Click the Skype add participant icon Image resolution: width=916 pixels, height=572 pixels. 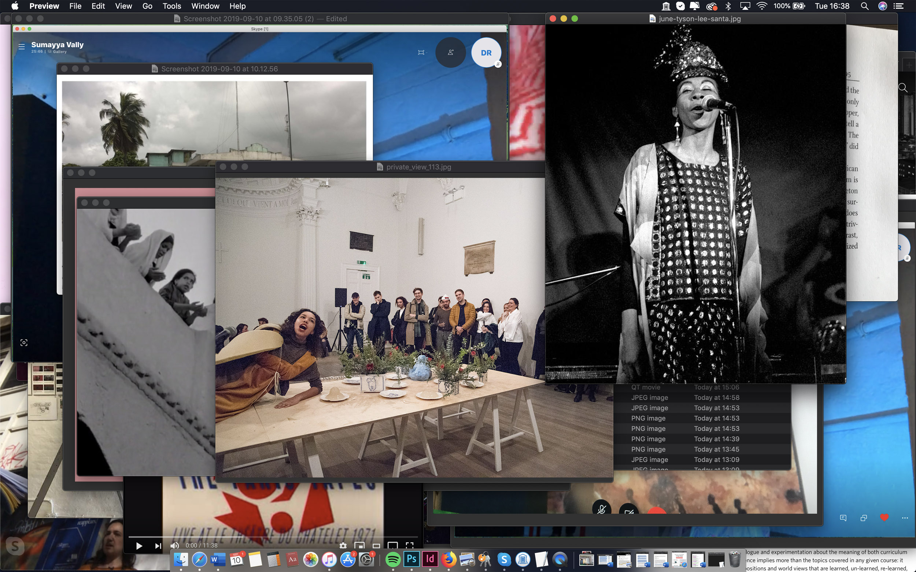[x=450, y=53]
